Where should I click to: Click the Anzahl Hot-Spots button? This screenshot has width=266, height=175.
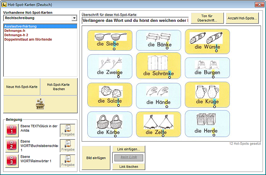click(x=242, y=18)
